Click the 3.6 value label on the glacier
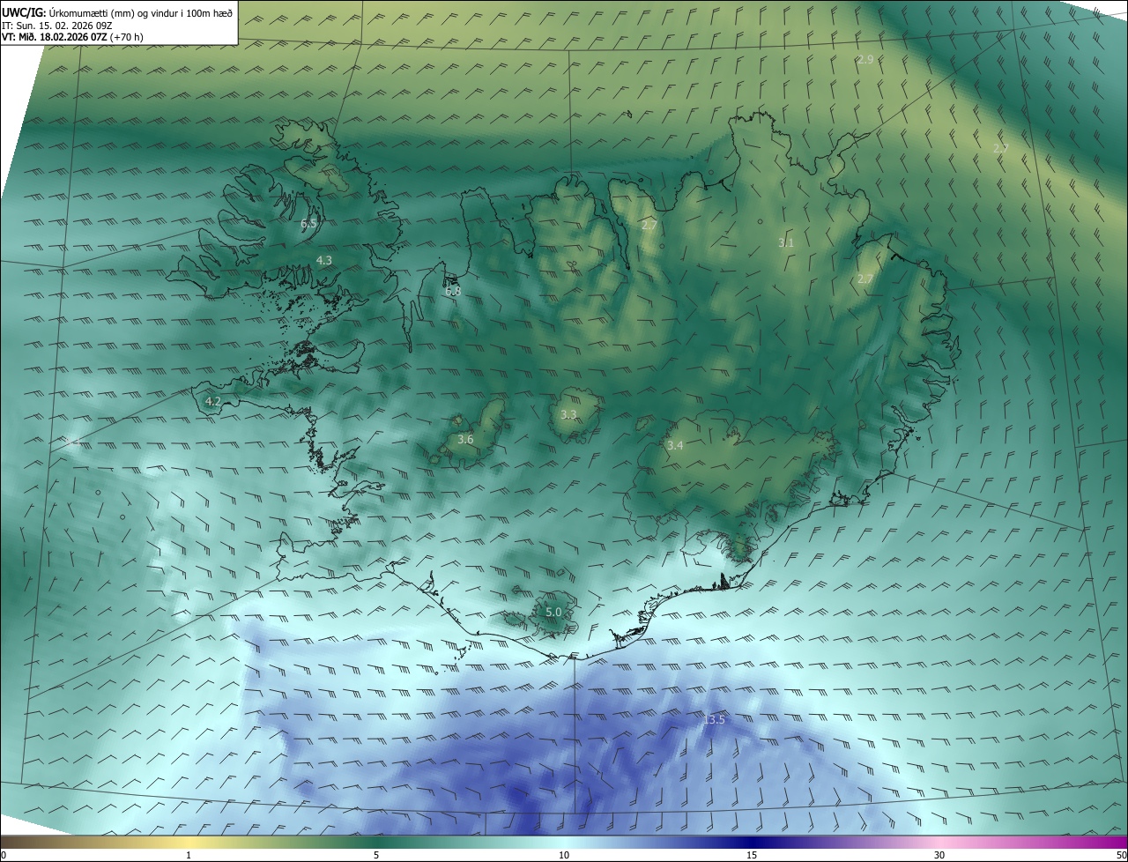 coord(466,440)
